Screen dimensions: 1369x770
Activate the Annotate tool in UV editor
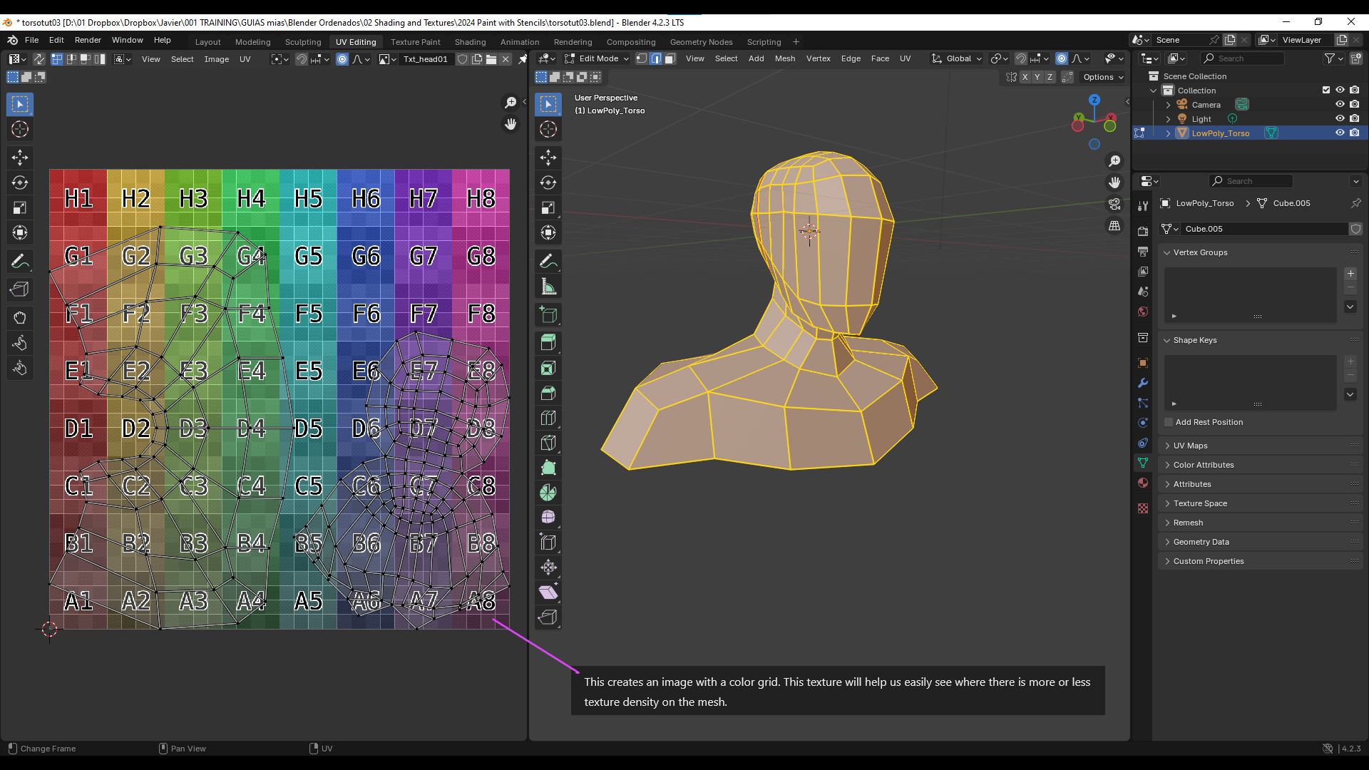20,262
